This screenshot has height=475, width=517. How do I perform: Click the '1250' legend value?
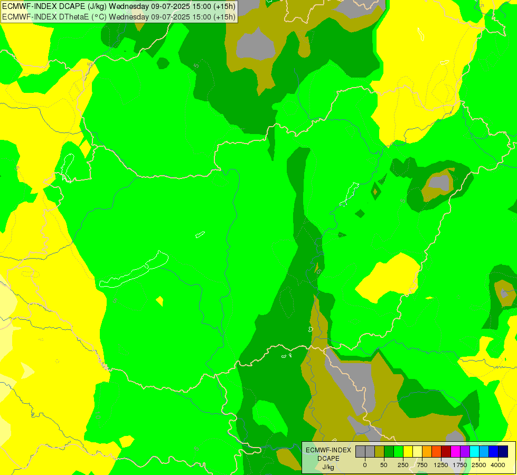[441, 465]
